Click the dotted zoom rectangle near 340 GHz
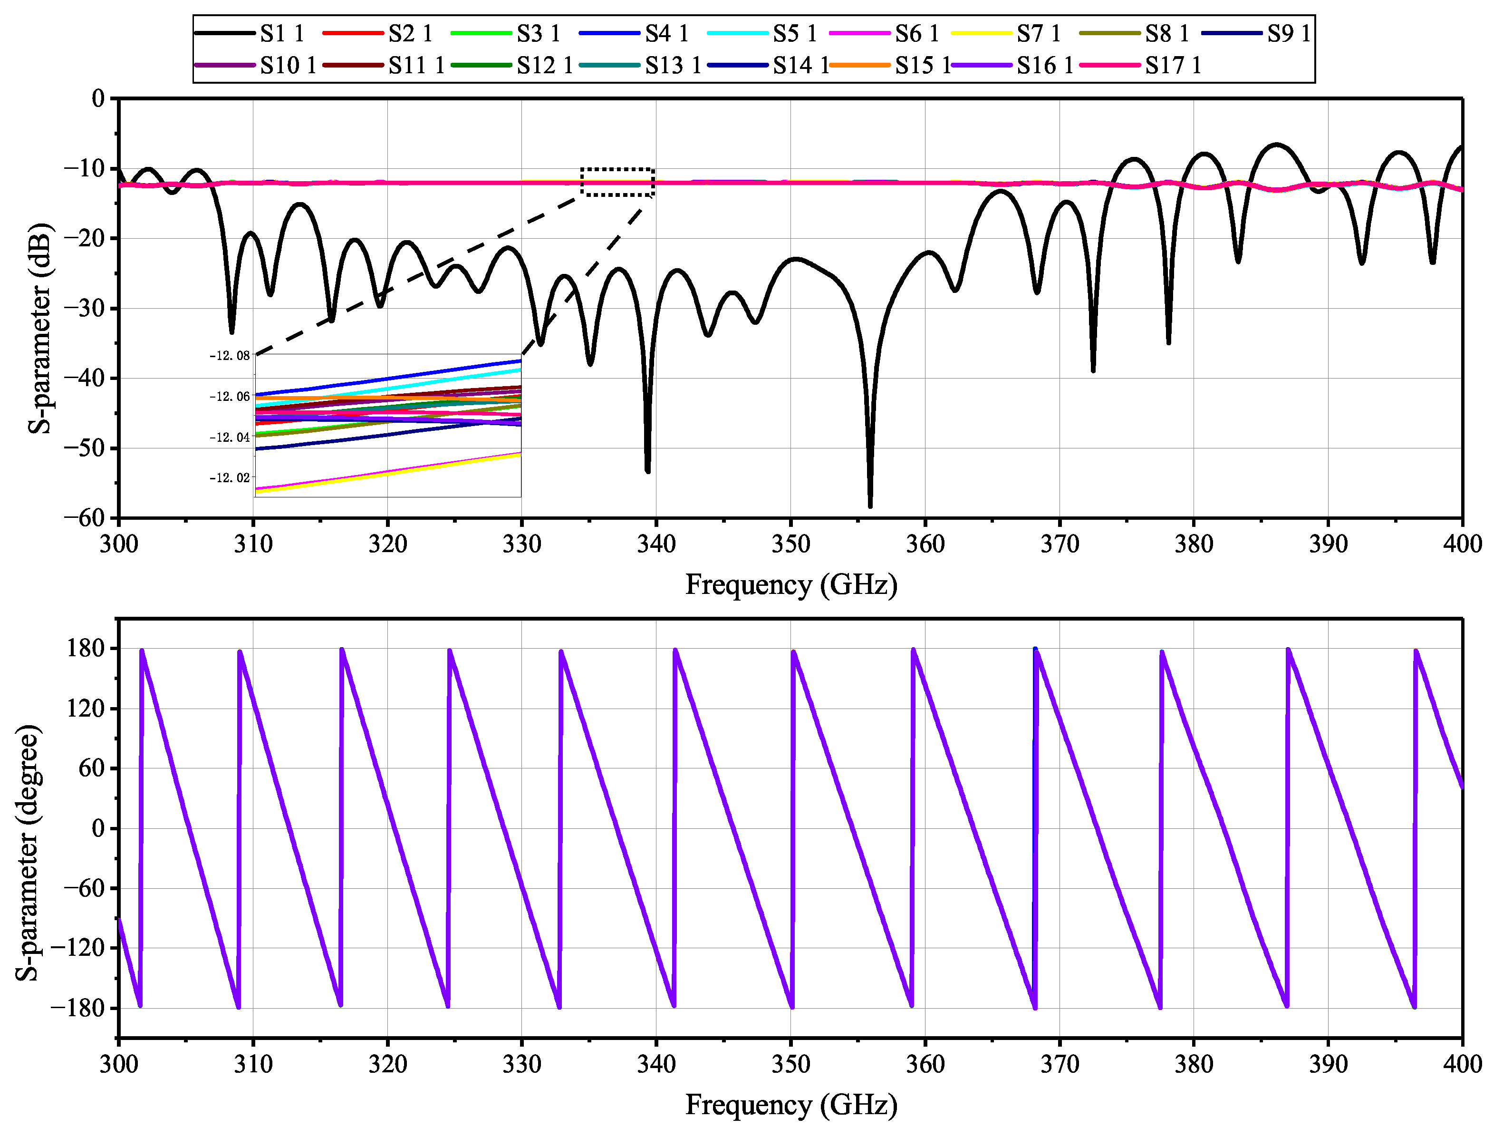 pyautogui.click(x=617, y=182)
